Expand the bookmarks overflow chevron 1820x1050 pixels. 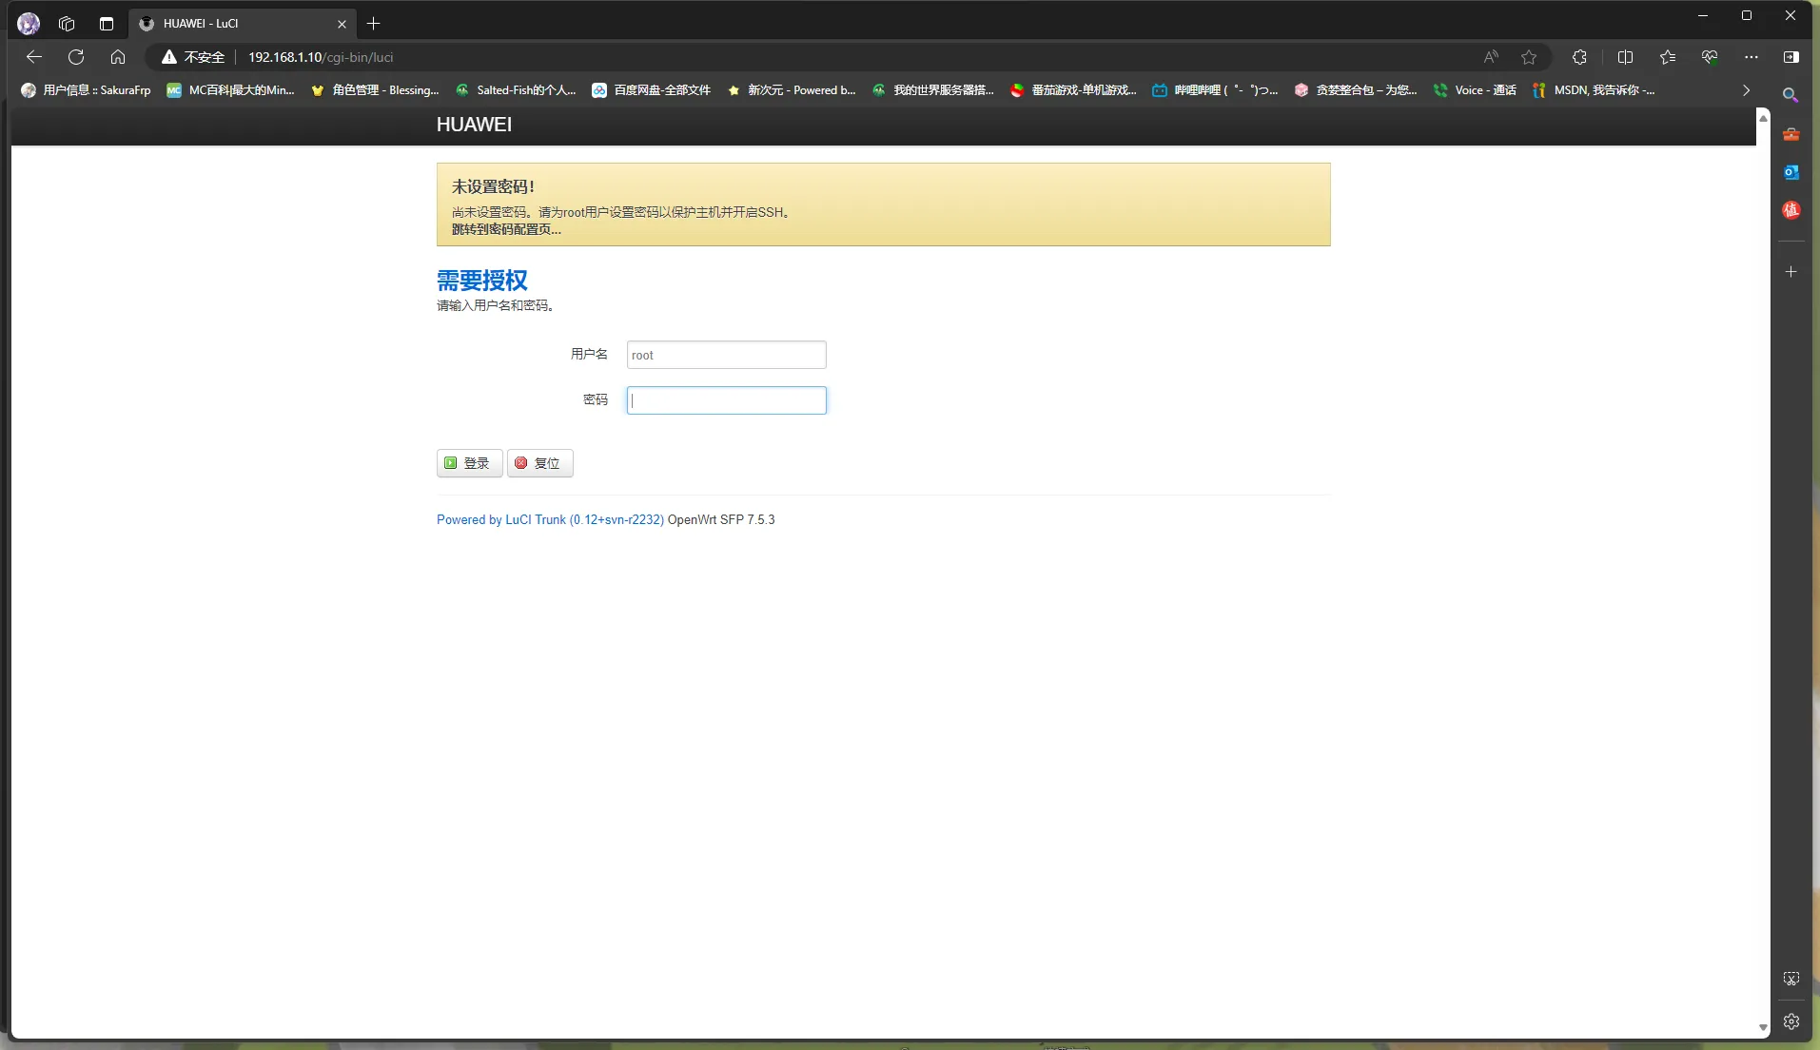click(x=1746, y=90)
